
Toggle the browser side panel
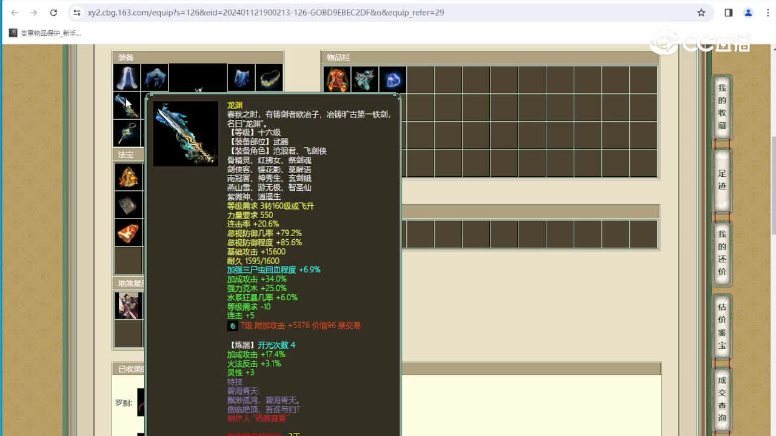pyautogui.click(x=729, y=12)
